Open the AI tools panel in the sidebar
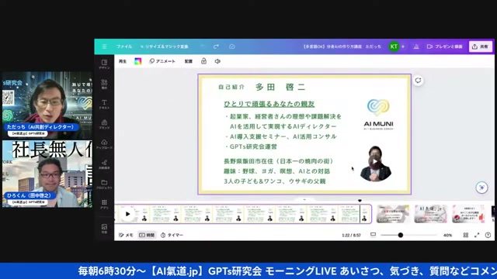Image resolution: width=497 pixels, height=279 pixels. click(x=104, y=164)
